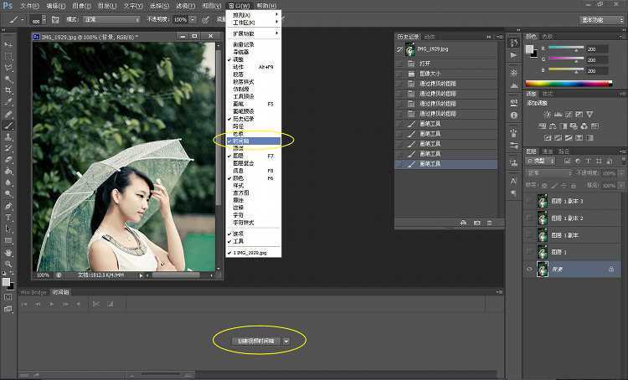Select the Rectangular Marquee tool
The image size is (628, 380).
pyautogui.click(x=8, y=55)
